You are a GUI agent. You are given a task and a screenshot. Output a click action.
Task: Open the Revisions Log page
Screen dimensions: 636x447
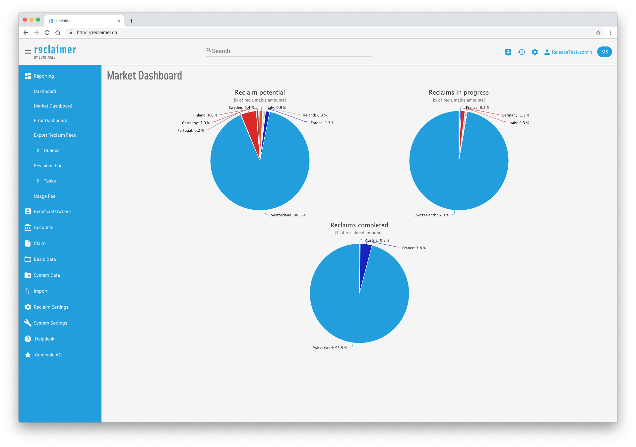[48, 166]
